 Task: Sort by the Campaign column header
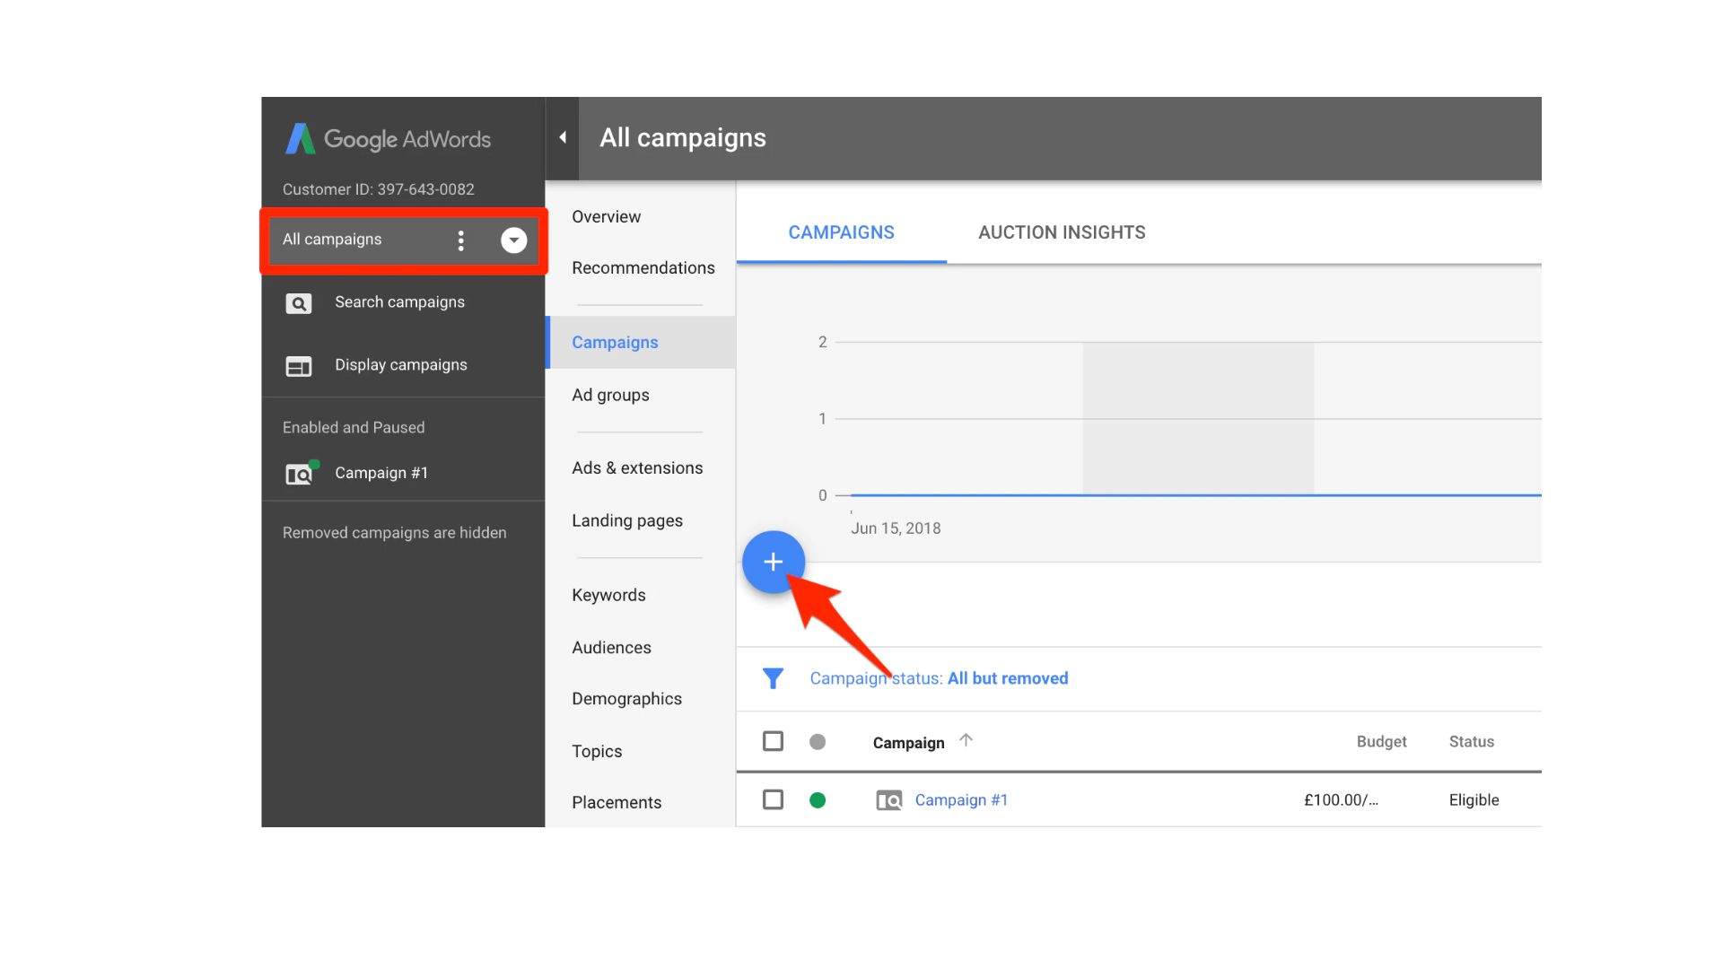tap(908, 743)
